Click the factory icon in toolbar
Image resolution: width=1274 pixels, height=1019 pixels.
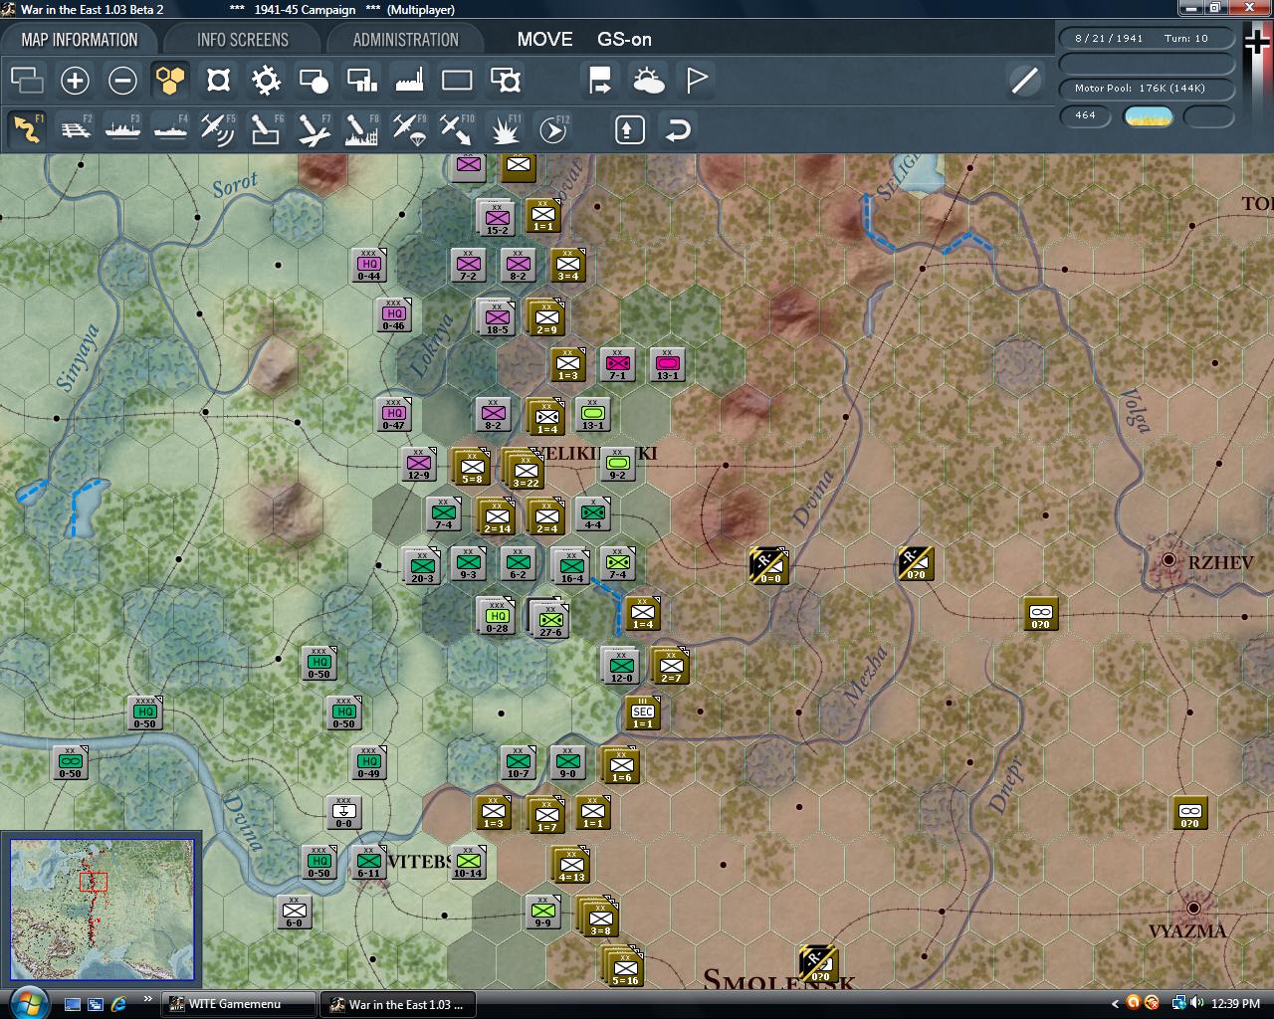(409, 81)
